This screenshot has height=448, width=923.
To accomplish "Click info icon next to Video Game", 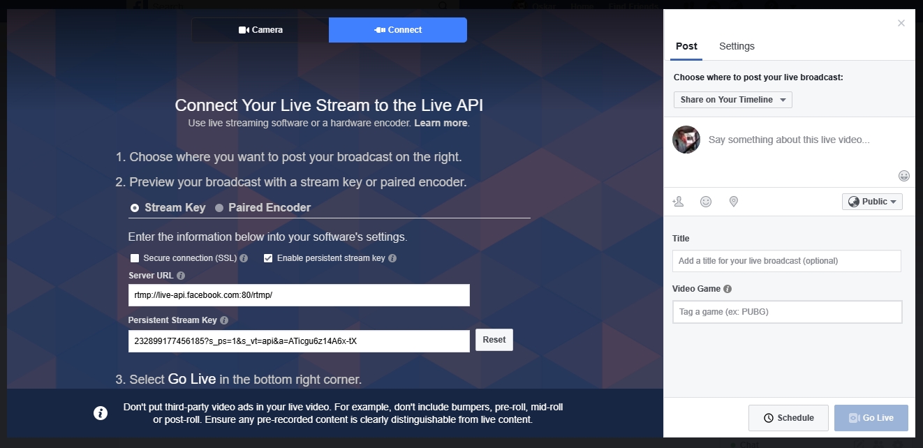I will [728, 289].
